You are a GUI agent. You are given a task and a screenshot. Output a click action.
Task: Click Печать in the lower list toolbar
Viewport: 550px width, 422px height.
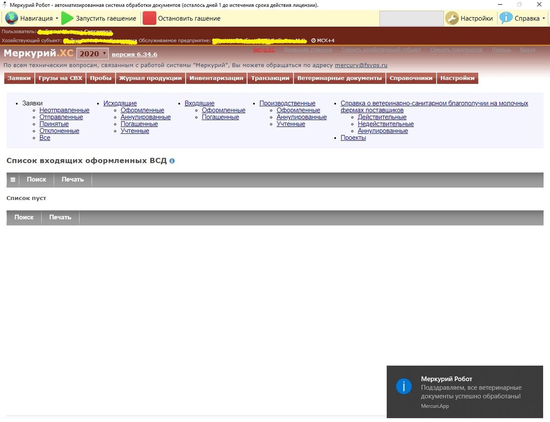point(60,217)
